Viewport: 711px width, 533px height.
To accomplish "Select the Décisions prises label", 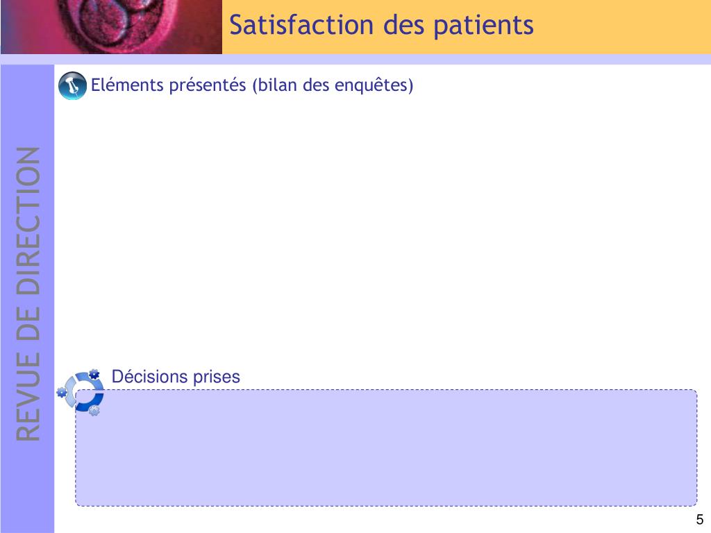I will point(176,377).
